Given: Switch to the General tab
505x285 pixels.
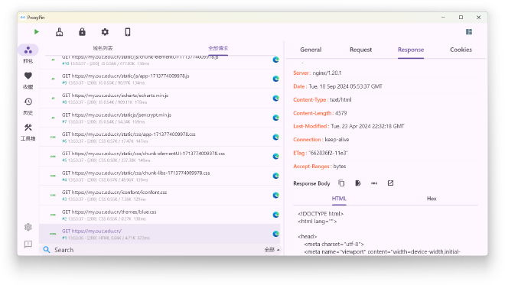Looking at the screenshot, I should coord(311,50).
